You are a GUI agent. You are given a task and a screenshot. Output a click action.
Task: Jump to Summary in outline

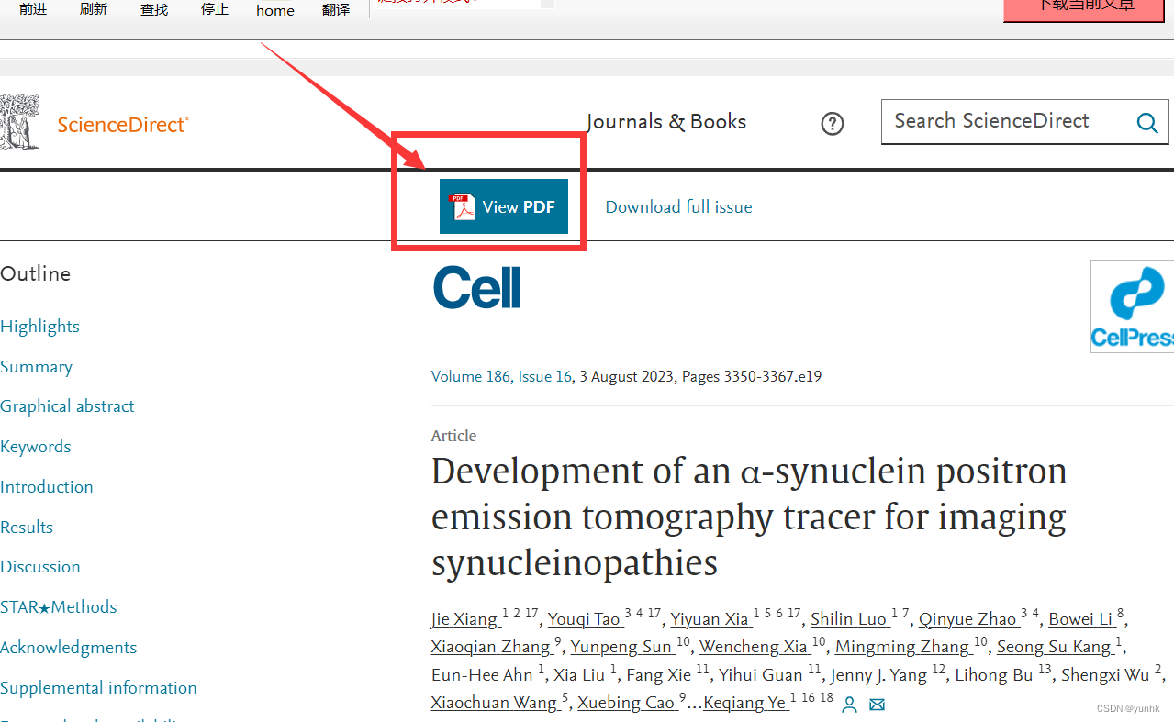[x=36, y=367]
